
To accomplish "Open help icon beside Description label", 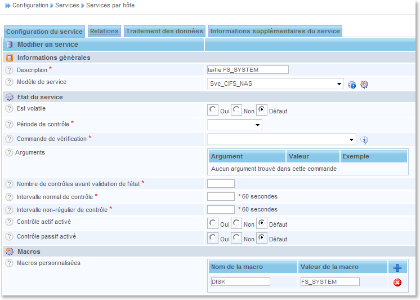I will [x=9, y=70].
